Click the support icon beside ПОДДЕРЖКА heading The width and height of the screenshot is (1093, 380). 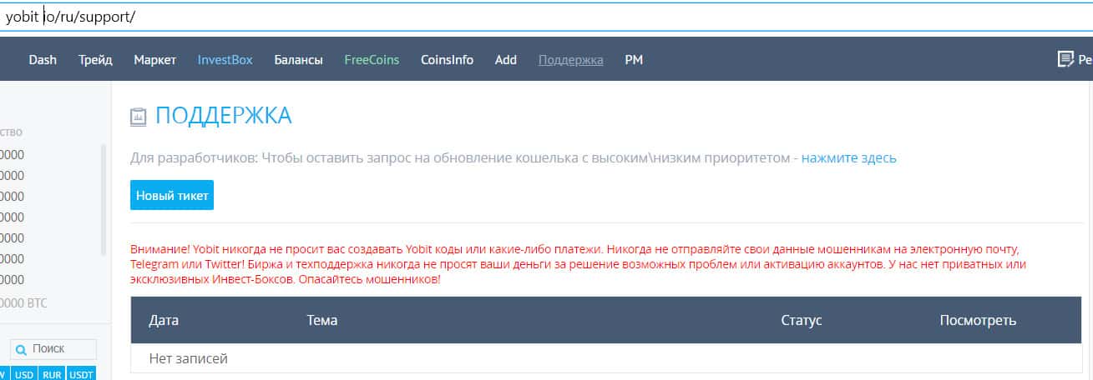(x=139, y=117)
